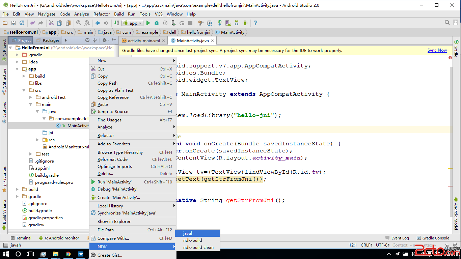This screenshot has width=461, height=259.
Task: Expand the .gradle folder node
Action: point(17,55)
